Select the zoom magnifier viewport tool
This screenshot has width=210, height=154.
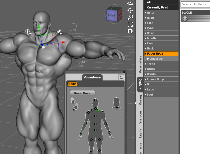tap(130, 17)
